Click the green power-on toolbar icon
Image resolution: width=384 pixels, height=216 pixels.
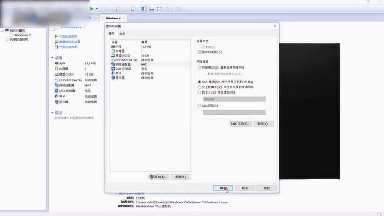[x=91, y=9]
